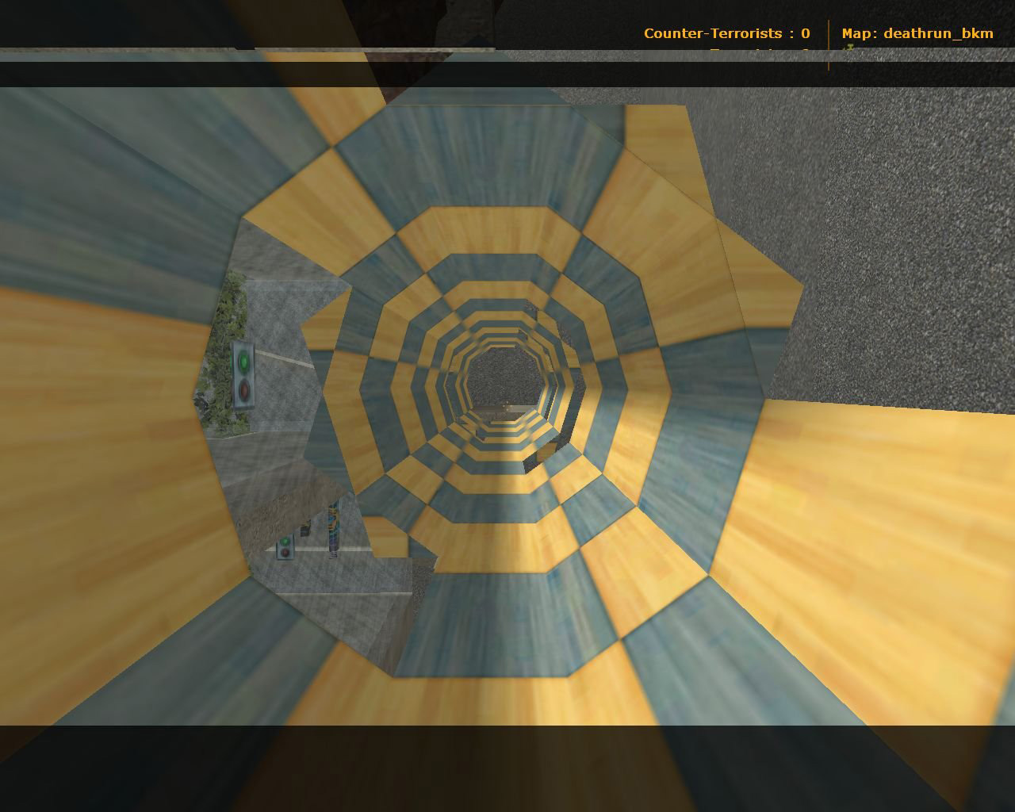Screen dimensions: 1015x812
Task: Click the glowing dots at the tunnel's end
Action: [x=504, y=408]
